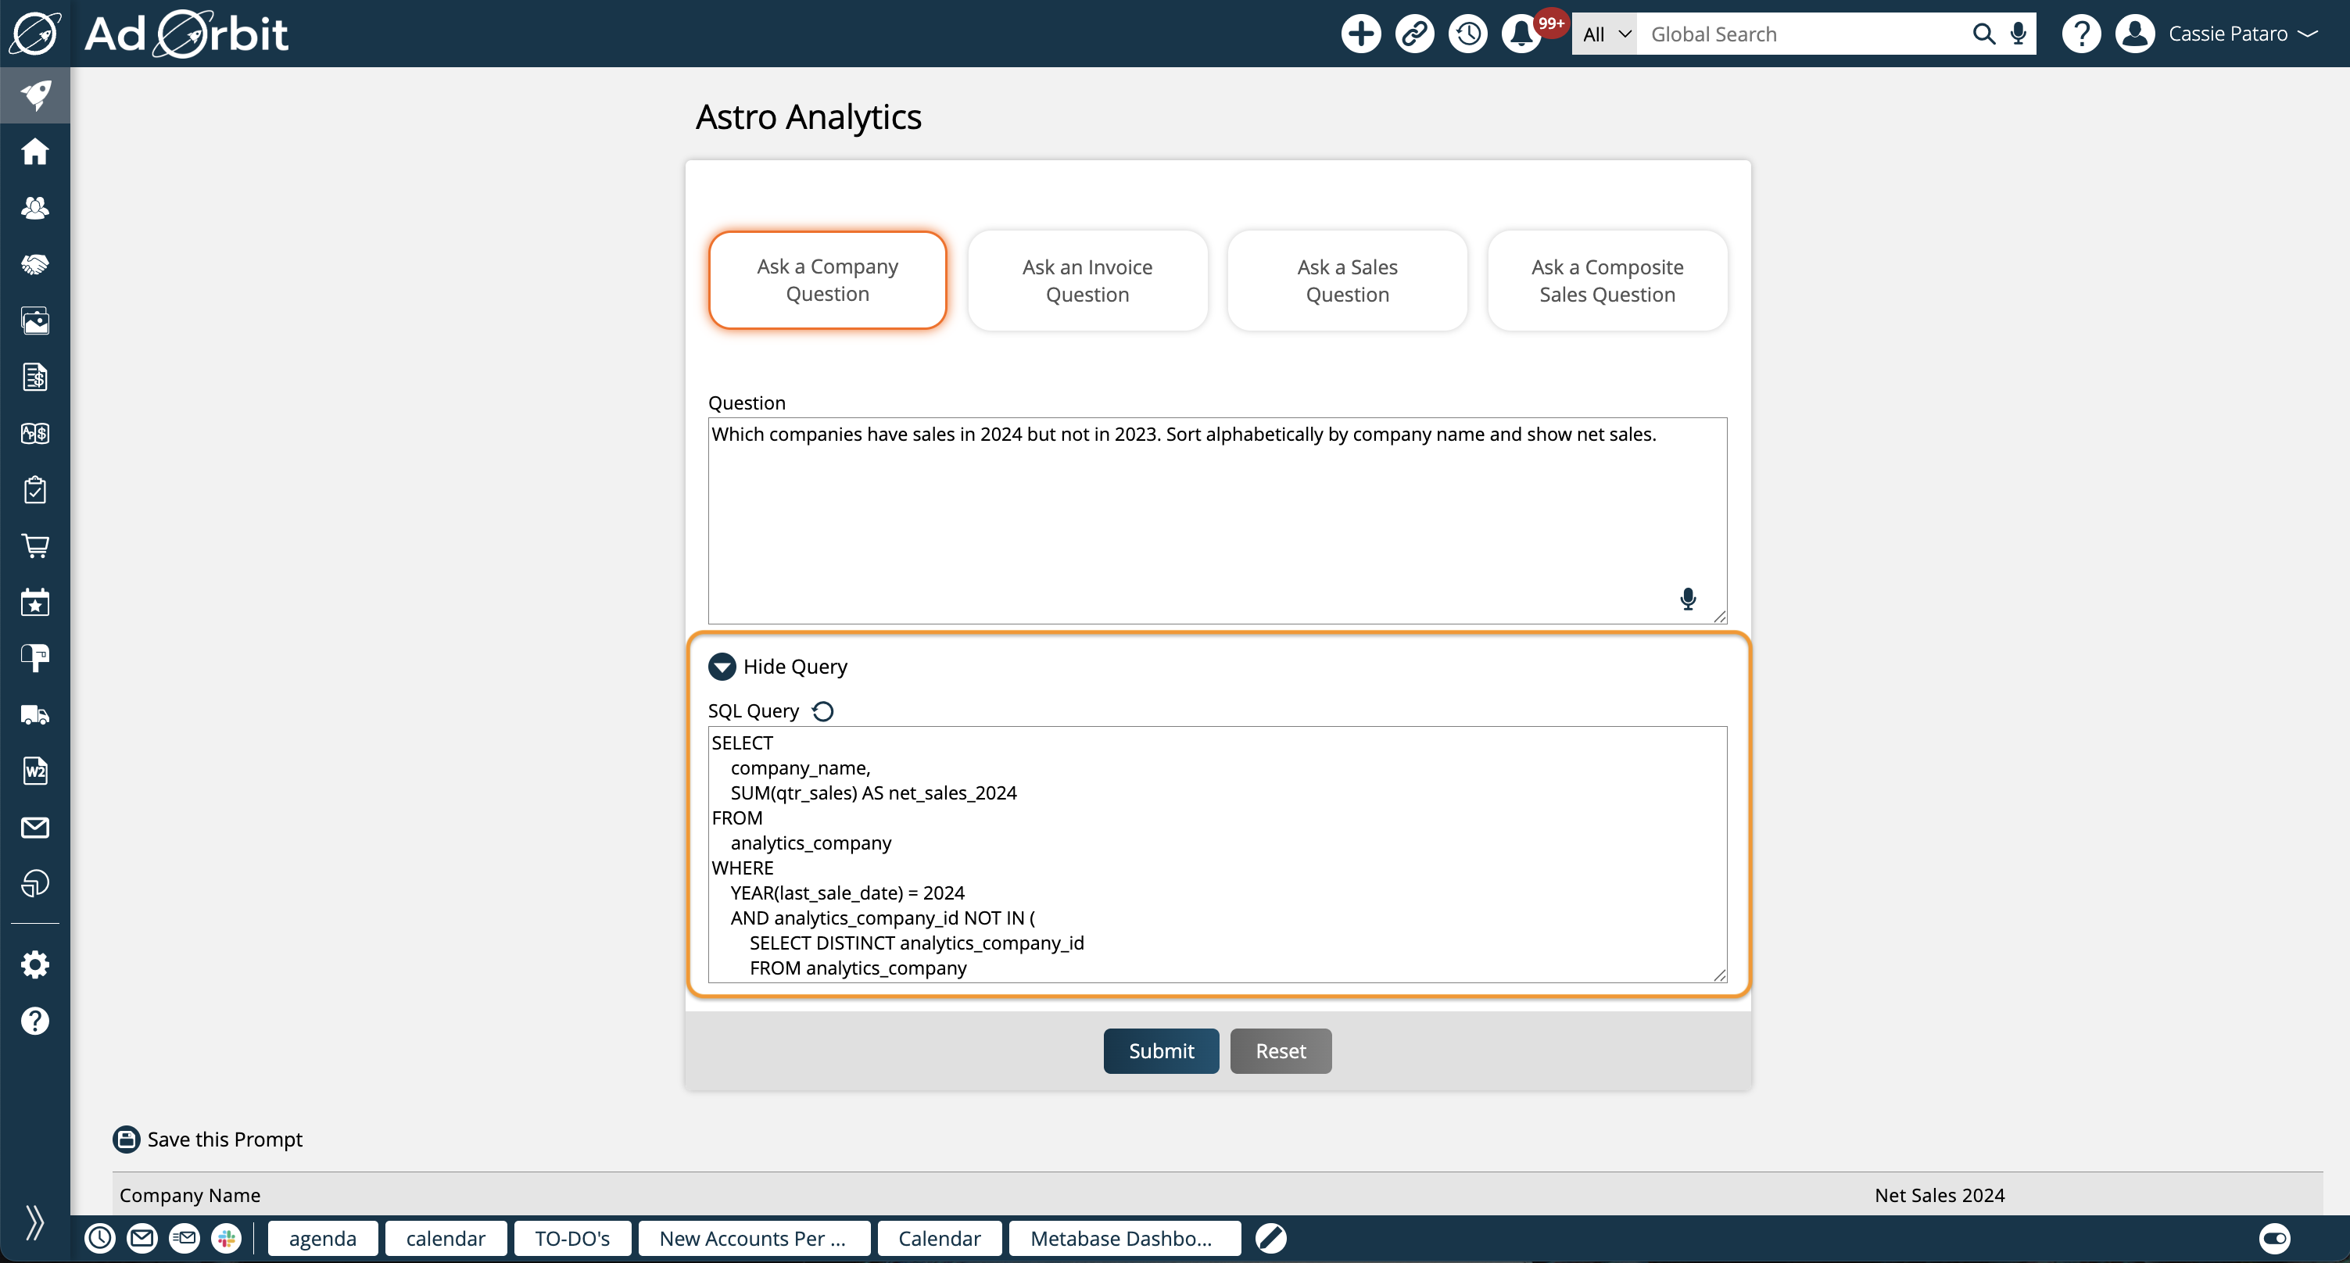The width and height of the screenshot is (2350, 1263).
Task: Open the Slack icon in bottom bar
Action: click(x=226, y=1237)
